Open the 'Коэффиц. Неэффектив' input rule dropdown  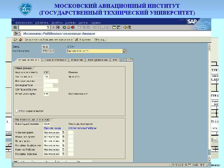63,145
